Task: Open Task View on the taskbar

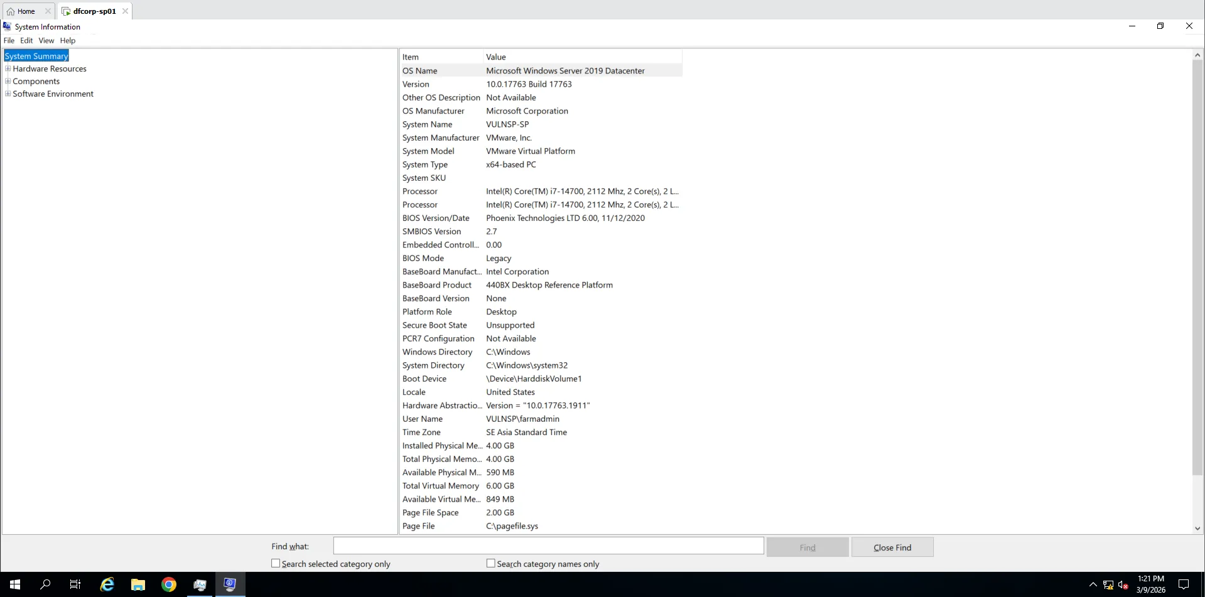Action: pos(75,584)
